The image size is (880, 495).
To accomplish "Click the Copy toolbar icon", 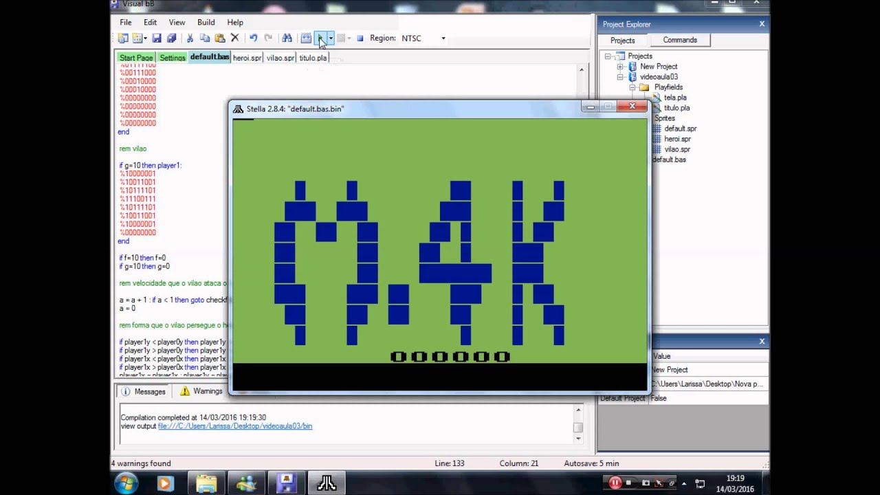I will 205,38.
